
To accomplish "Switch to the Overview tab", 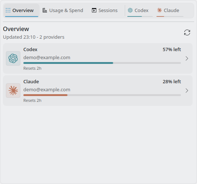I will click(22, 11).
